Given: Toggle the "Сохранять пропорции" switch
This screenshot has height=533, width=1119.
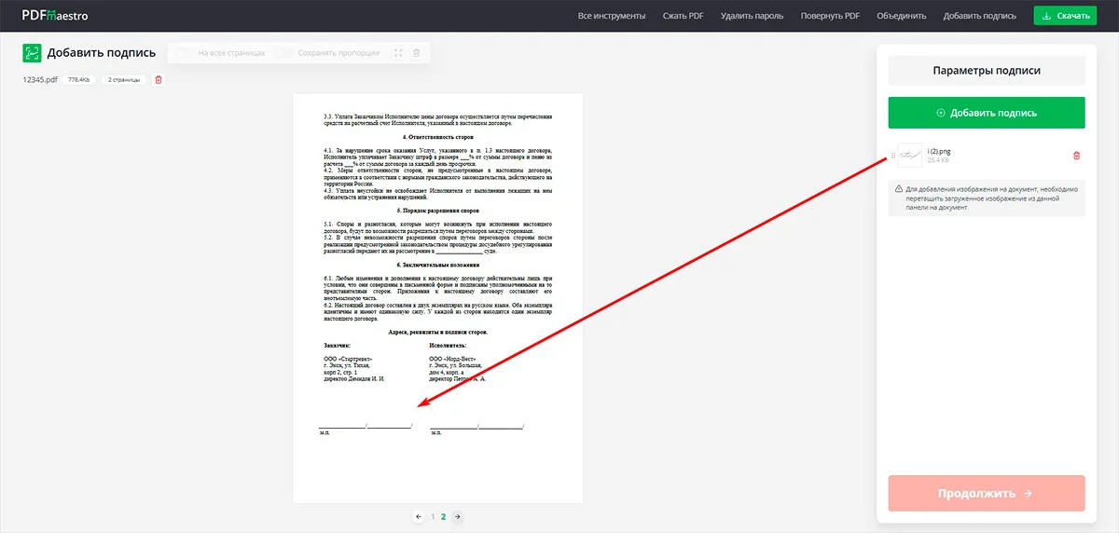Looking at the screenshot, I should pos(284,53).
